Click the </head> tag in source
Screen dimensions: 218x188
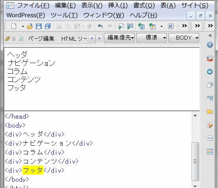17,116
